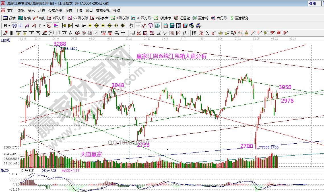Click the red floppy disk save icon
The image size is (324, 192).
point(185,26)
